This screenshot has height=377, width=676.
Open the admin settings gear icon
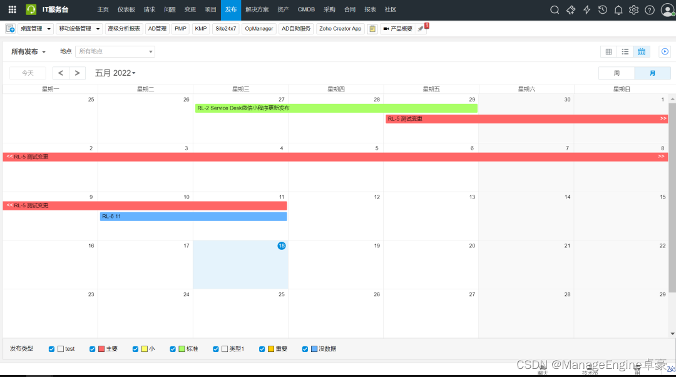tap(633, 9)
